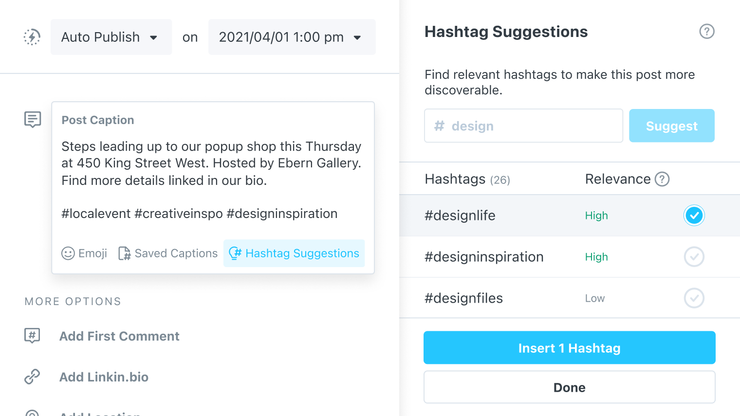Open the Emoji picker
This screenshot has width=740, height=416.
click(x=84, y=253)
